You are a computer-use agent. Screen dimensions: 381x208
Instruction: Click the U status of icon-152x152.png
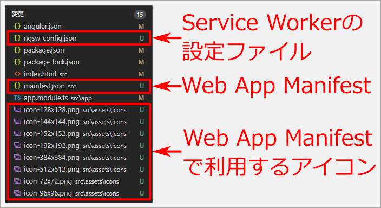[142, 134]
